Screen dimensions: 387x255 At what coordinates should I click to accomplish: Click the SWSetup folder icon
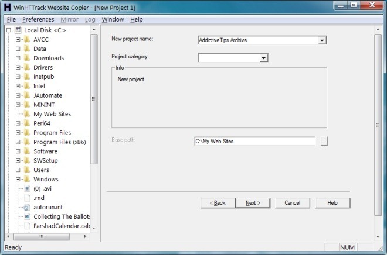[x=27, y=161]
